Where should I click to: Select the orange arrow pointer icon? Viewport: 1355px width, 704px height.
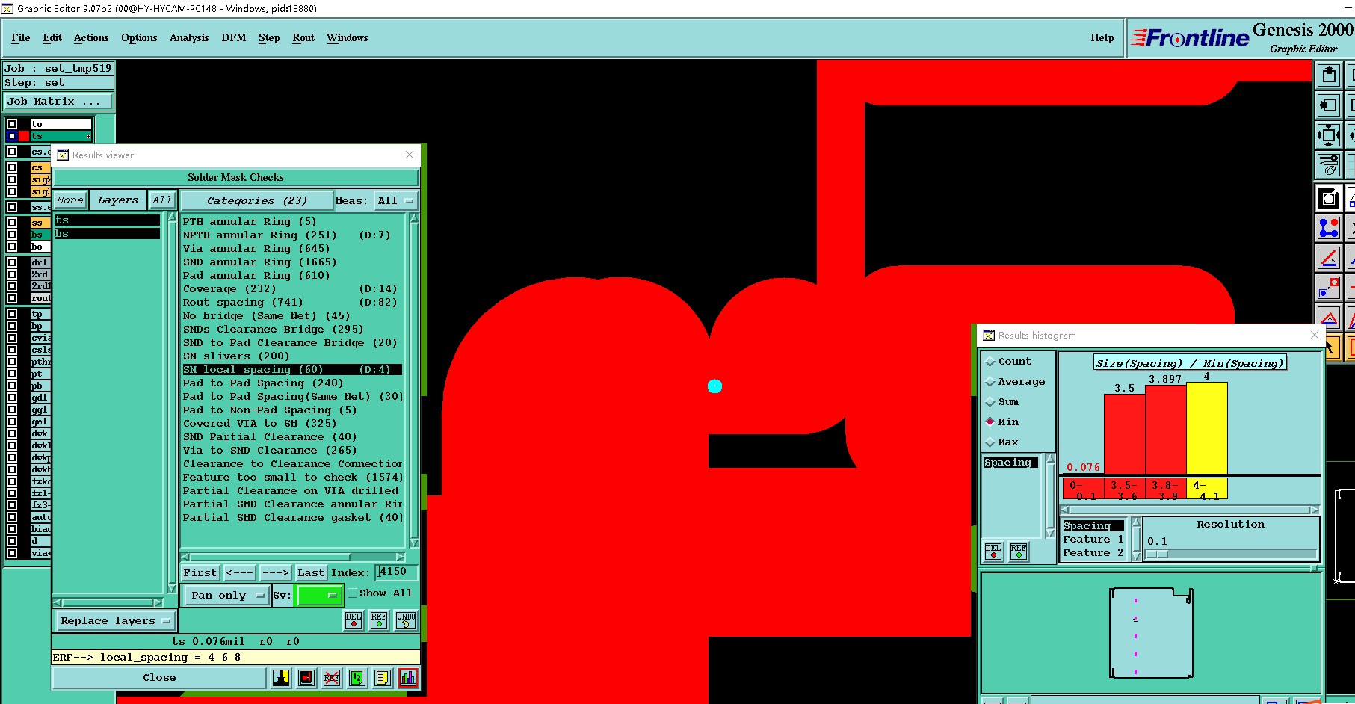pos(1330,348)
